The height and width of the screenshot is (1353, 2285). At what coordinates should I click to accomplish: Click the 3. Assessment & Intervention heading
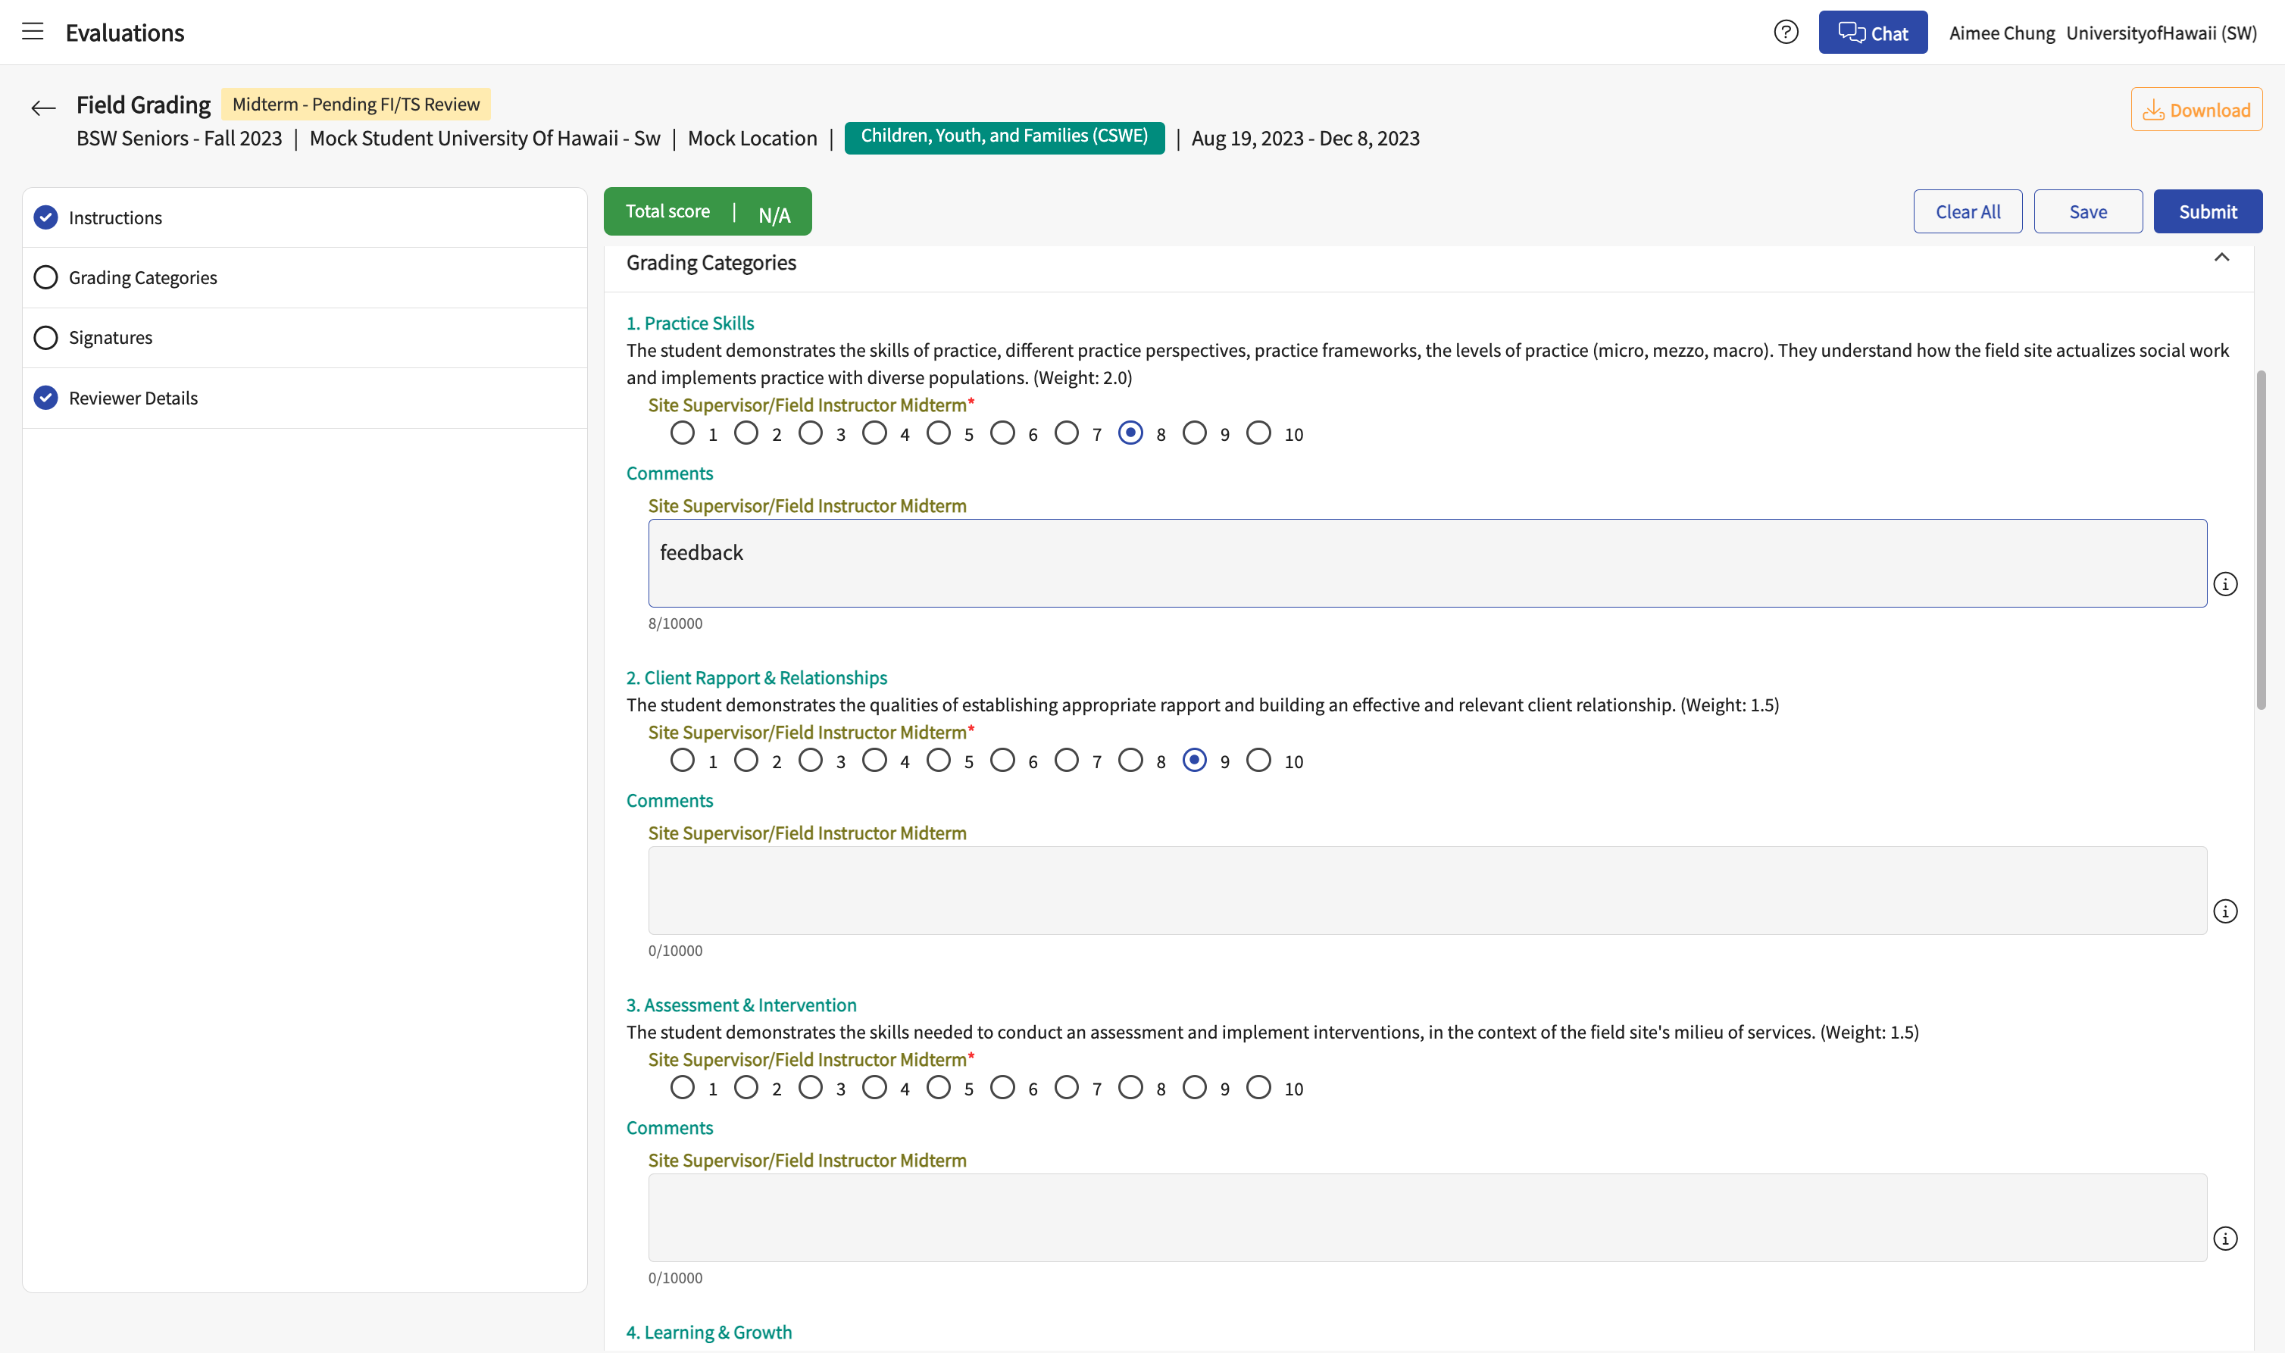tap(740, 1005)
